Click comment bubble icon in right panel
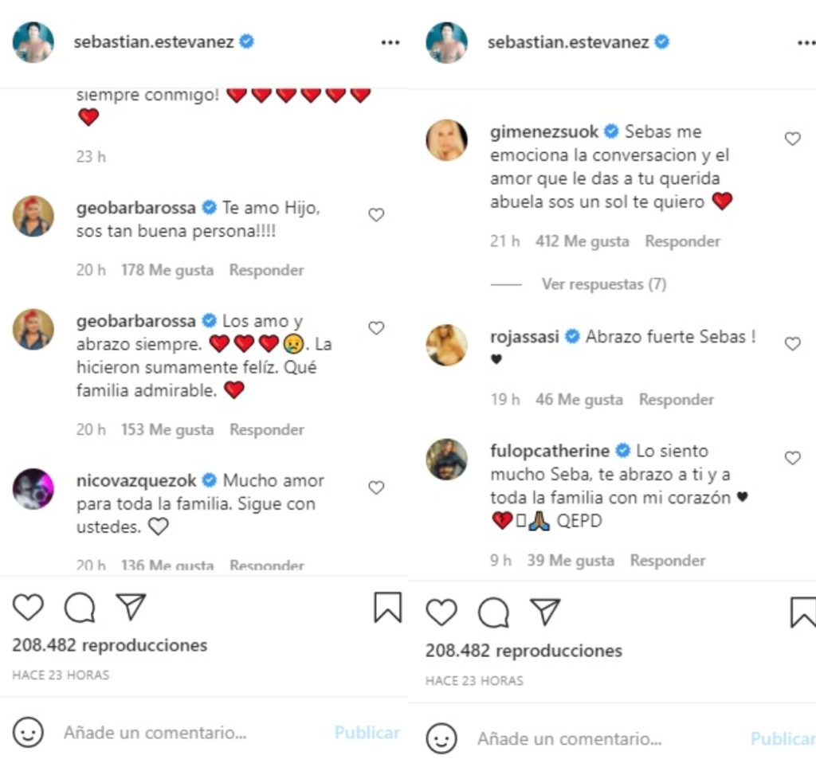The width and height of the screenshot is (816, 767). [x=493, y=612]
